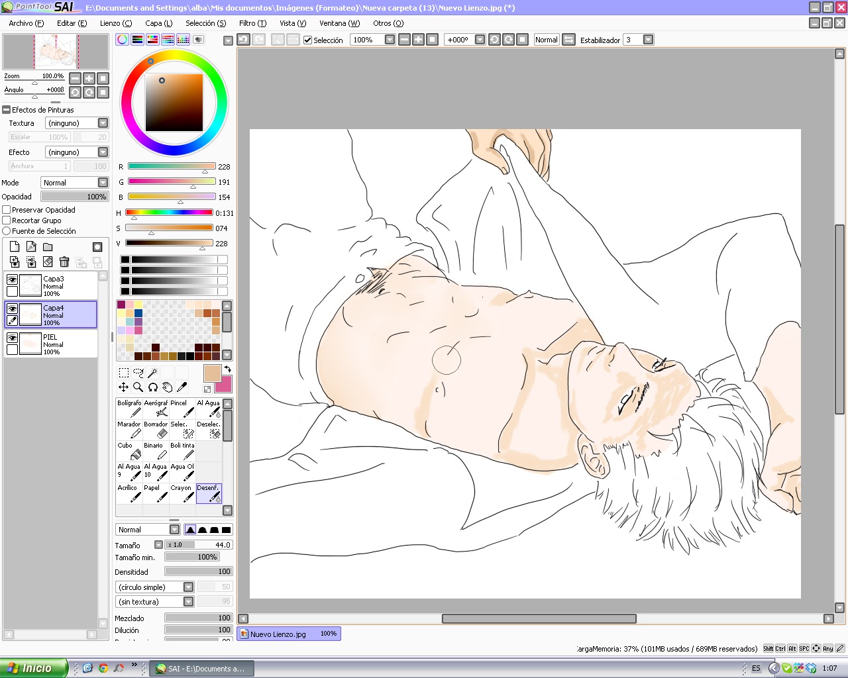Select the Pincel brush tool
Image resolution: width=848 pixels, height=678 pixels.
pyautogui.click(x=182, y=409)
